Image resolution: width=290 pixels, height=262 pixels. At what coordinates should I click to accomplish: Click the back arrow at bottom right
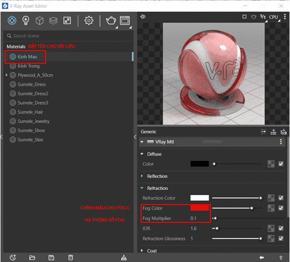coord(262,257)
